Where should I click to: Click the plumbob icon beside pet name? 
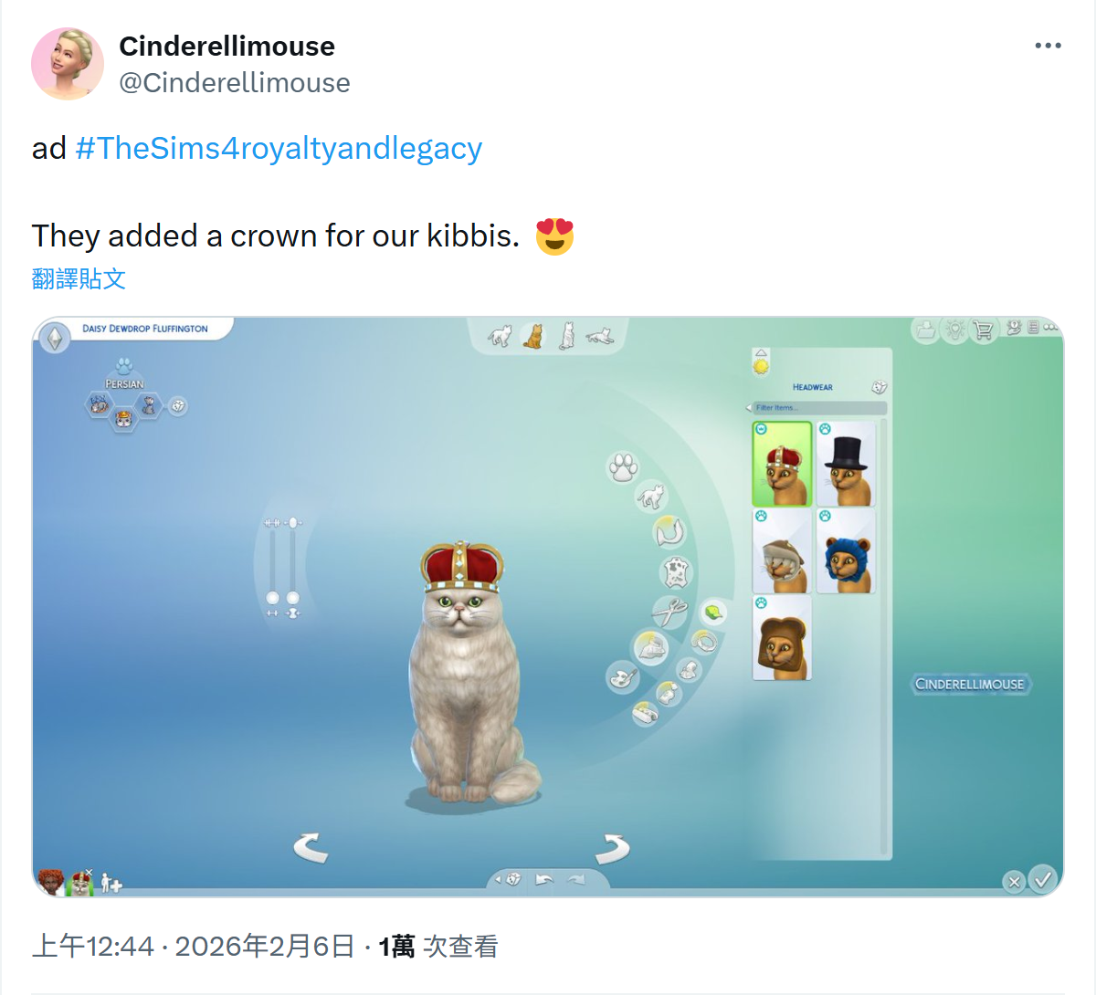tap(55, 339)
